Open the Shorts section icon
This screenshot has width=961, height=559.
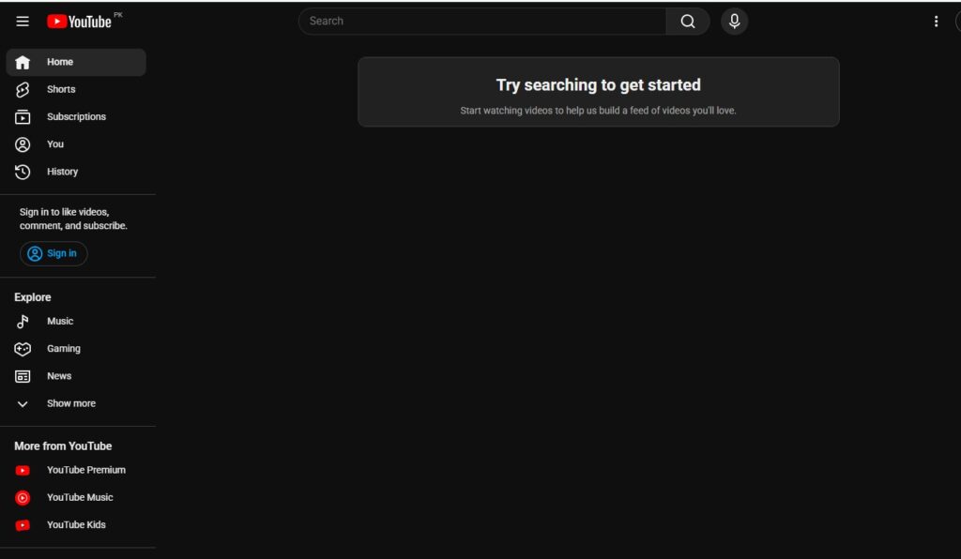(22, 89)
